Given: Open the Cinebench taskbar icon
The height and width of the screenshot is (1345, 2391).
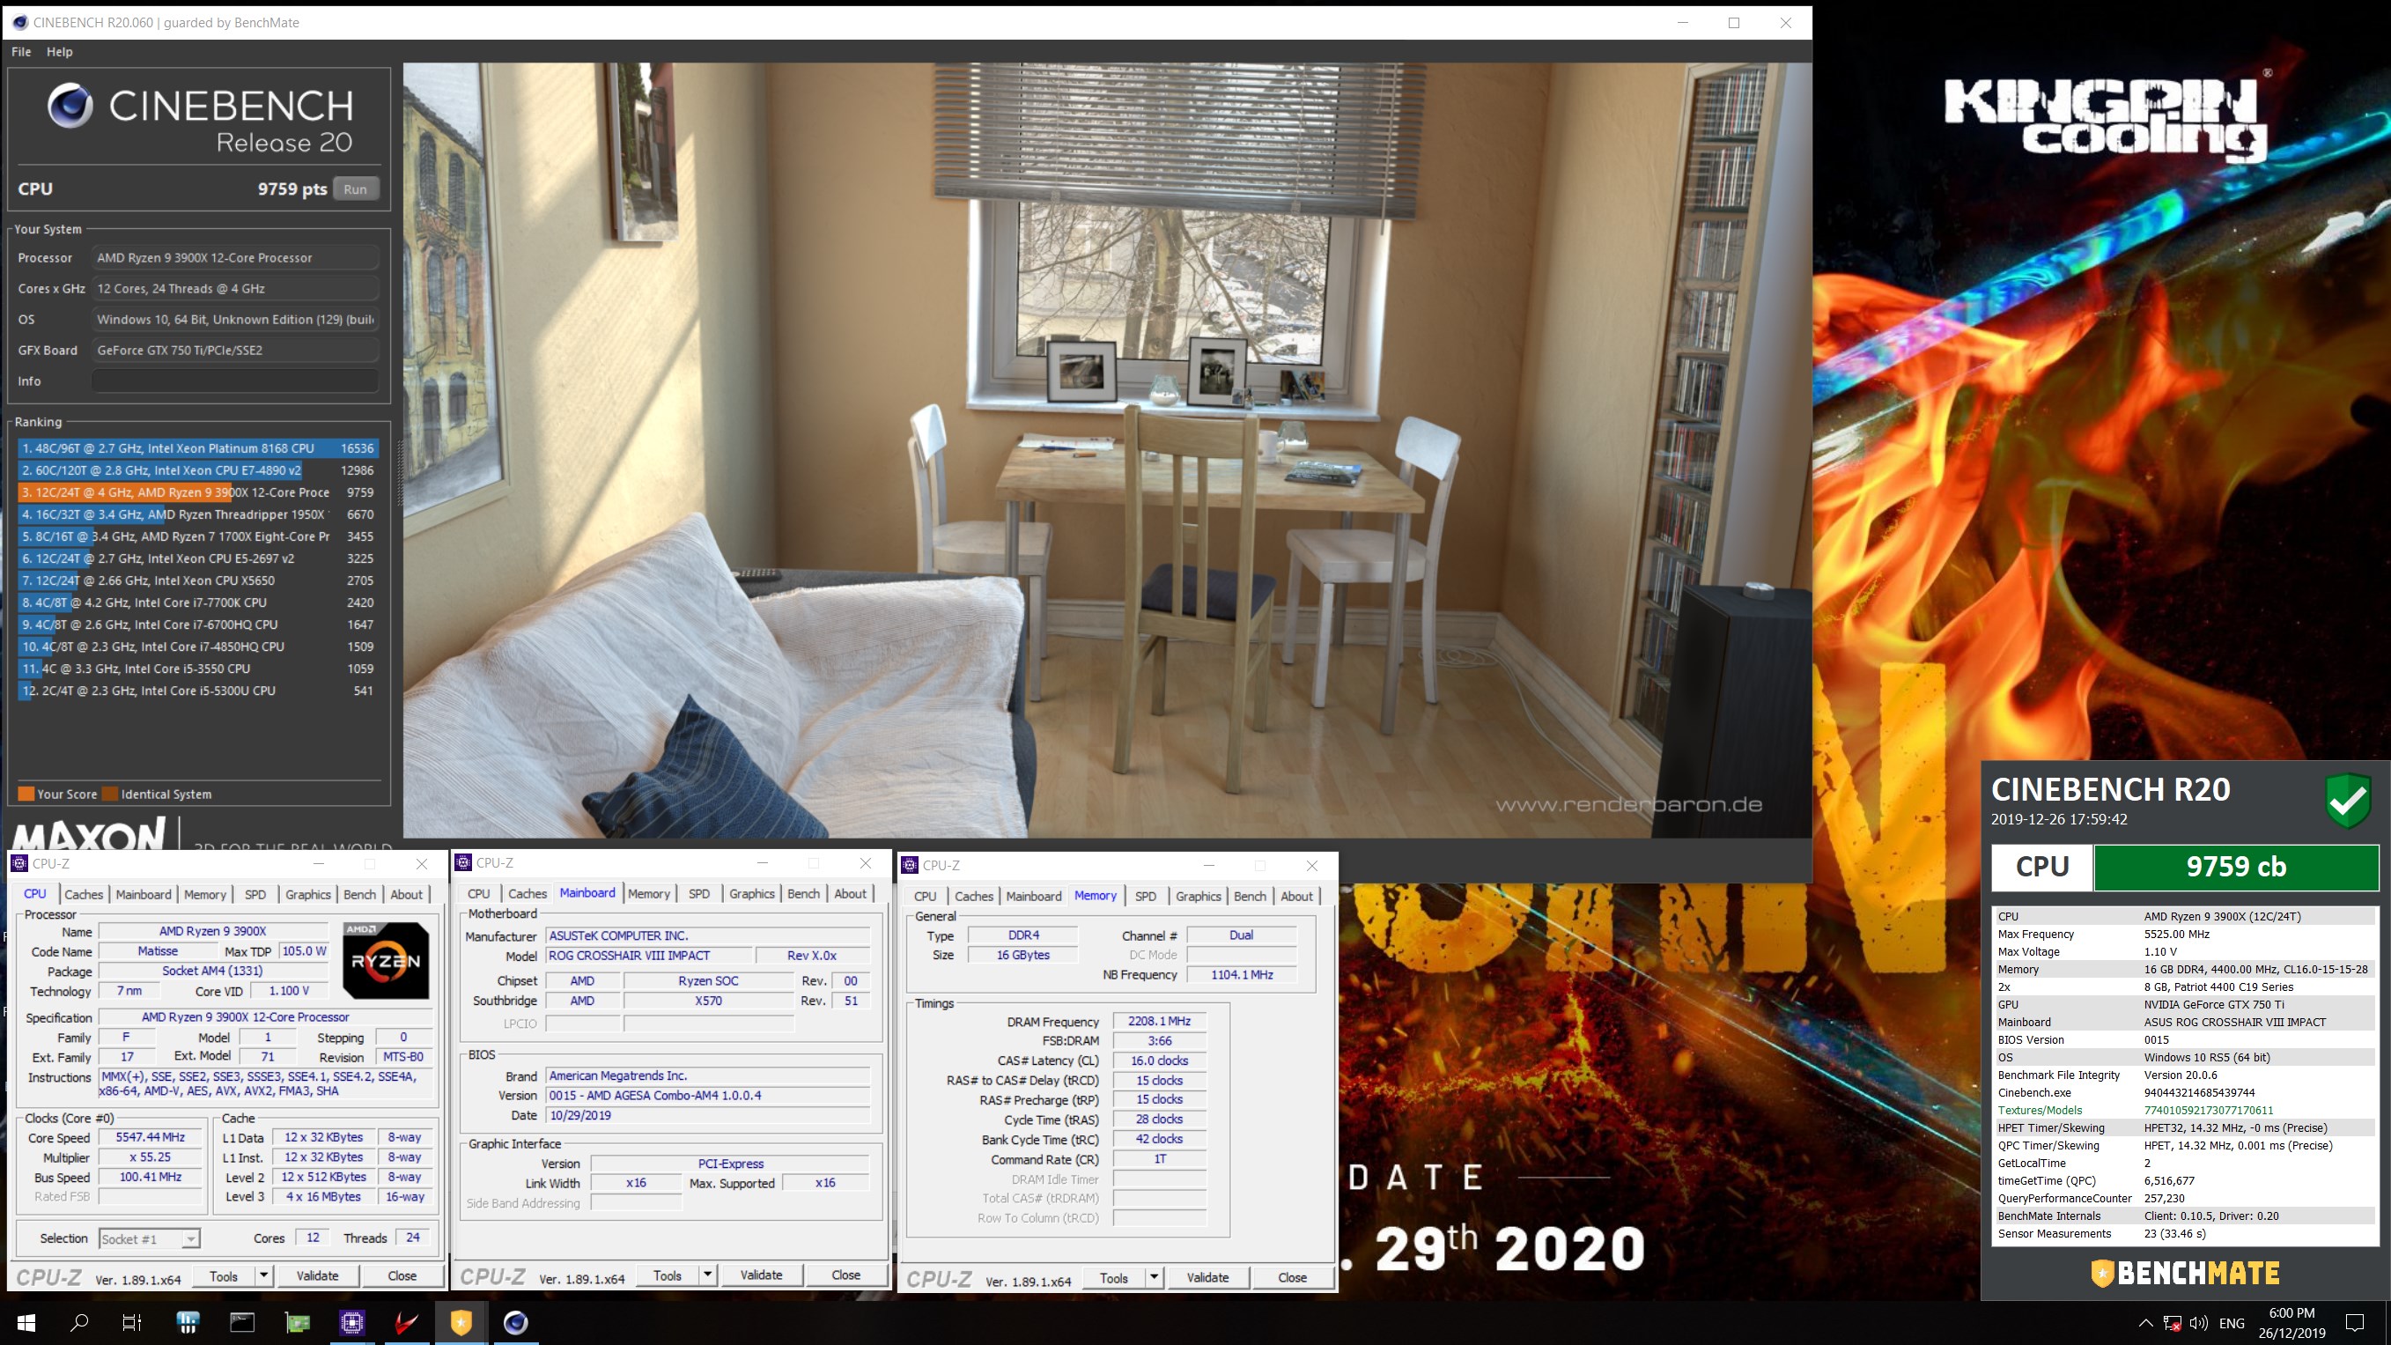Looking at the screenshot, I should click(515, 1322).
